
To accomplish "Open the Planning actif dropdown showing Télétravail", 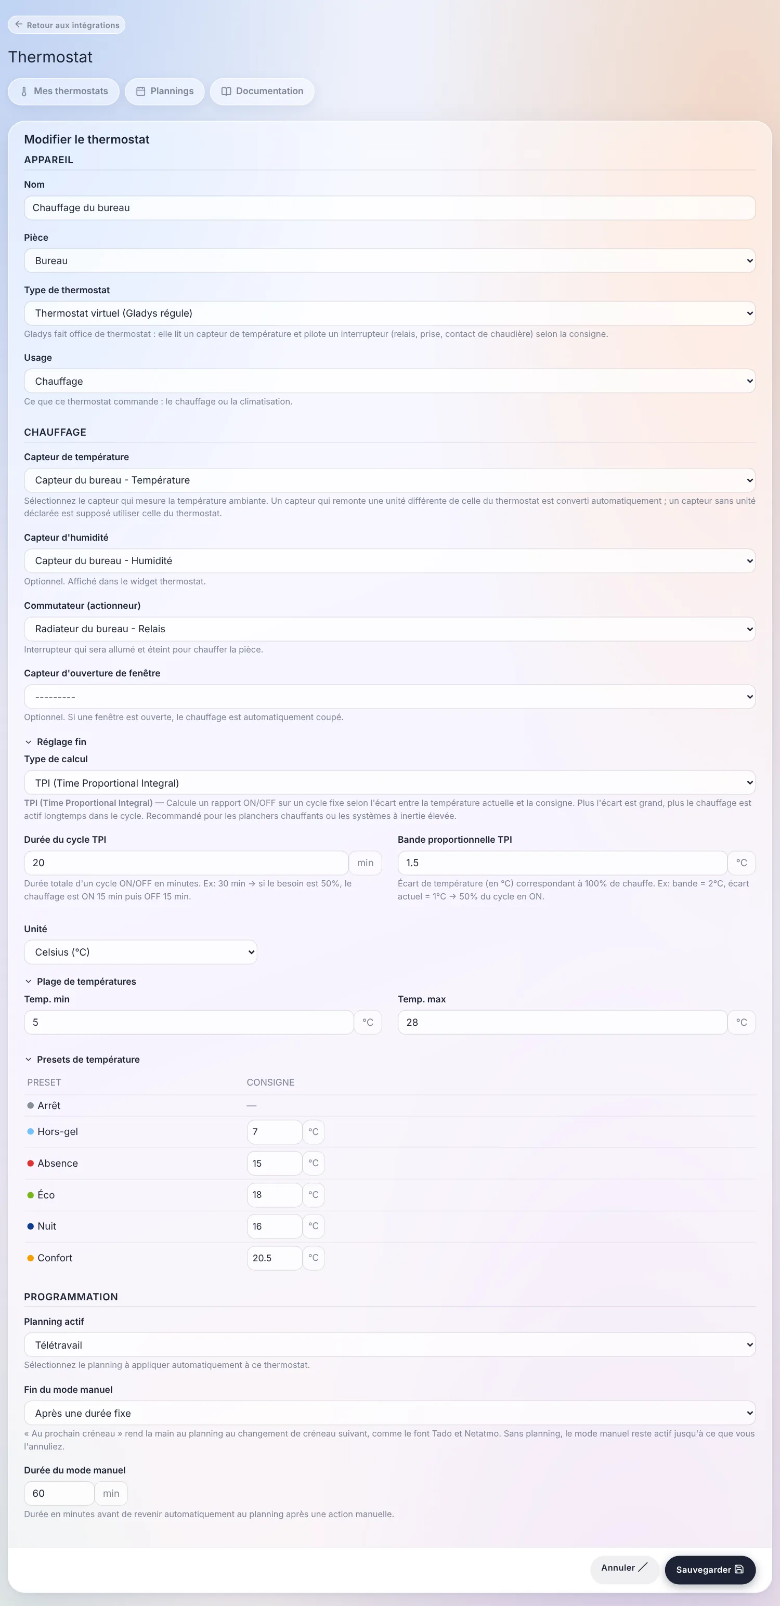I will tap(389, 1345).
